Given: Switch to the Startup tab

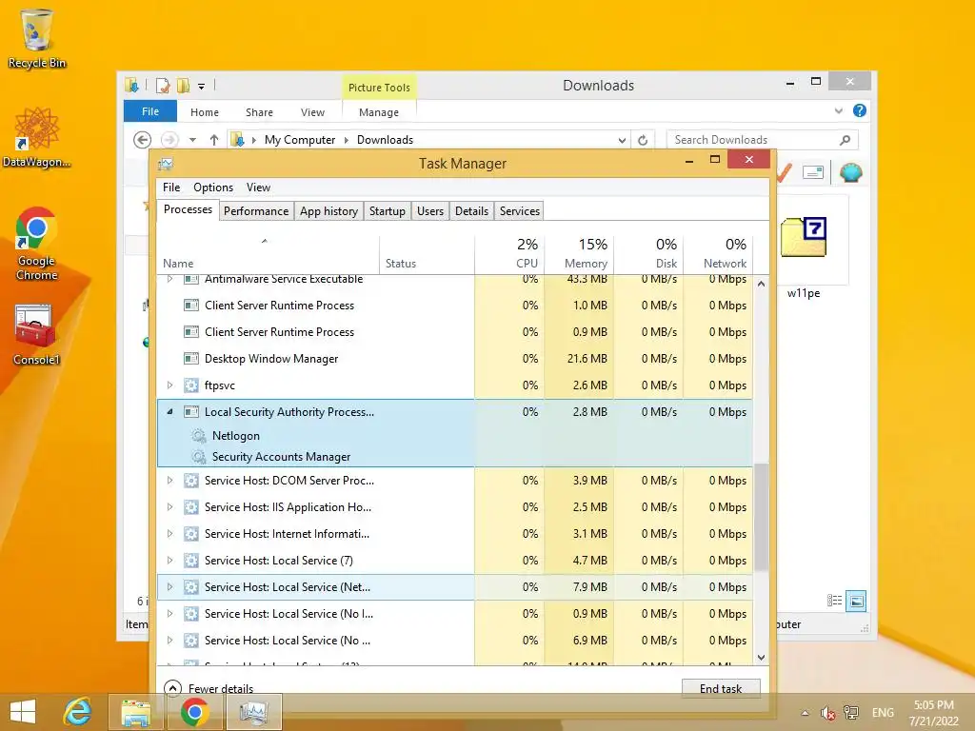Looking at the screenshot, I should [388, 210].
